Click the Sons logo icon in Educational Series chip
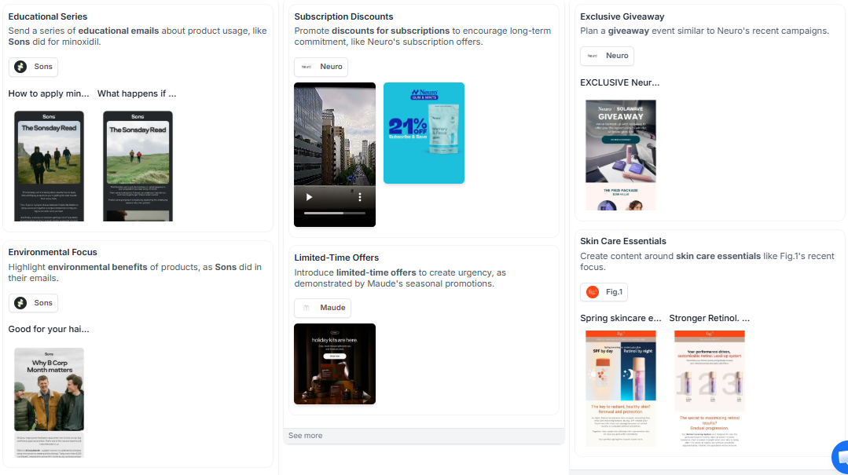Screen dimensions: 848x475 point(20,67)
